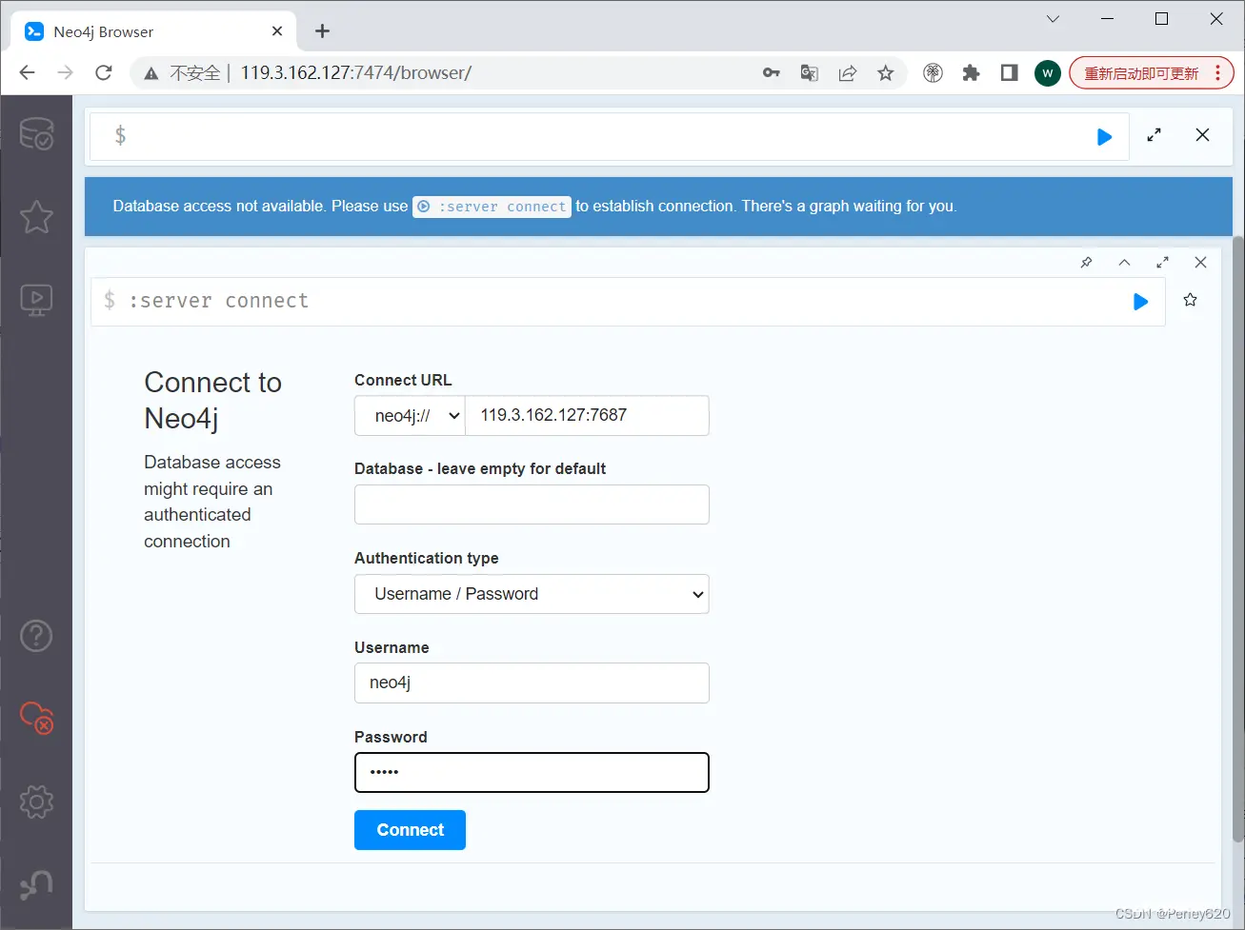The height and width of the screenshot is (930, 1245).
Task: Open a new browser tab
Action: tap(323, 31)
